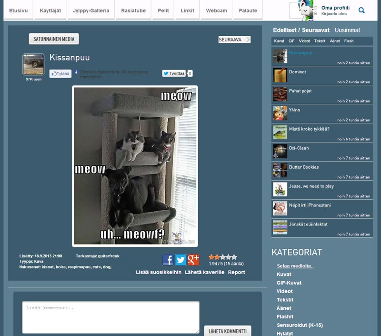Open the Butter Cookies entry
Viewport: 381px width, 336px height.
click(322, 171)
